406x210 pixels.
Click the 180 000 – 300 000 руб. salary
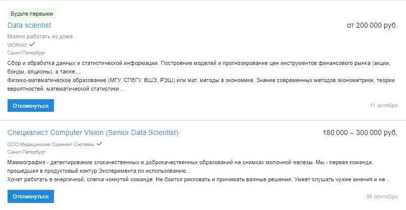click(x=360, y=133)
